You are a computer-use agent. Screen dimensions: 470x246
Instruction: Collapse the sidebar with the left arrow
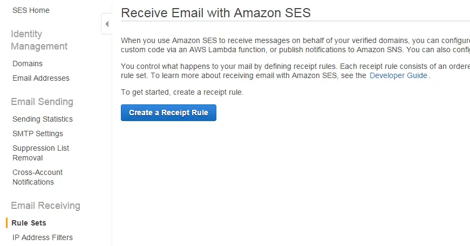[107, 24]
